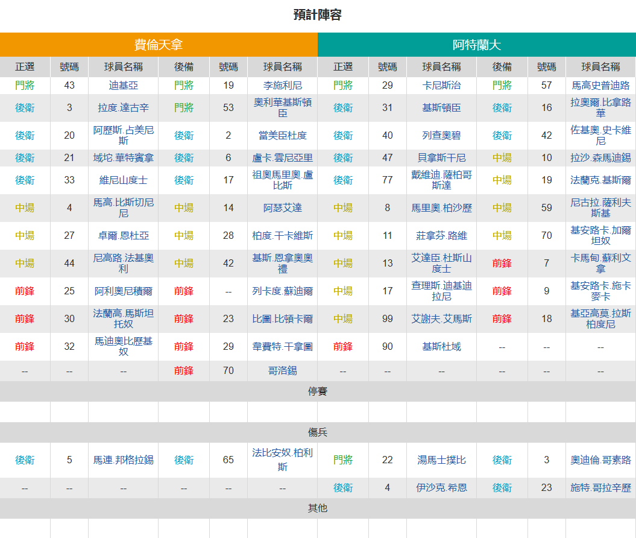The width and height of the screenshot is (636, 538).
Task: Click defender 列查奧碧
Action: click(441, 136)
